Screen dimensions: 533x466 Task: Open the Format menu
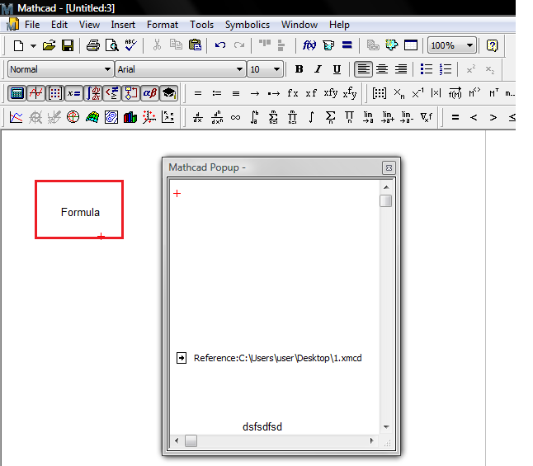(x=163, y=25)
